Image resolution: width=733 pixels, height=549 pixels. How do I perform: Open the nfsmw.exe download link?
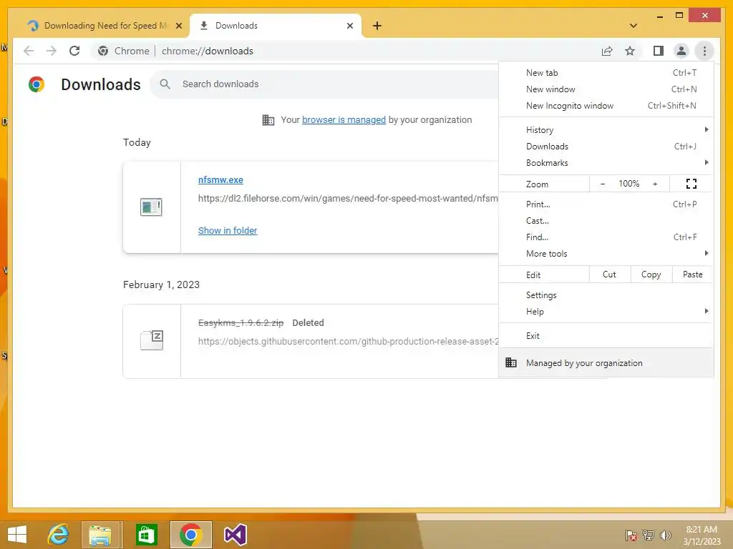(x=220, y=179)
